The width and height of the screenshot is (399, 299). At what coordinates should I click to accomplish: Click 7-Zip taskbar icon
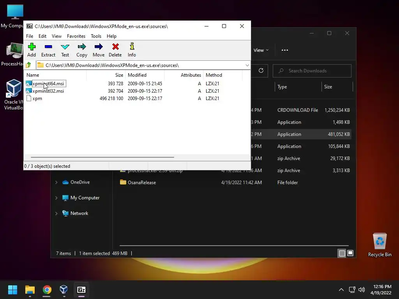81,290
